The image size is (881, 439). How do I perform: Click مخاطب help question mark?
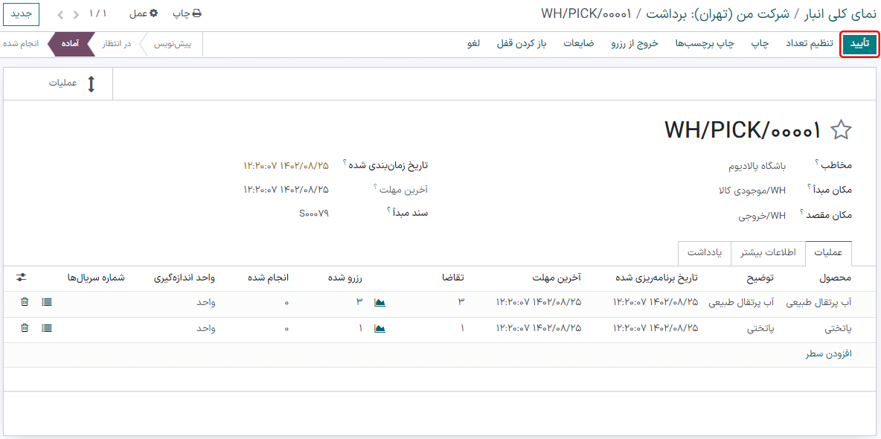[818, 163]
